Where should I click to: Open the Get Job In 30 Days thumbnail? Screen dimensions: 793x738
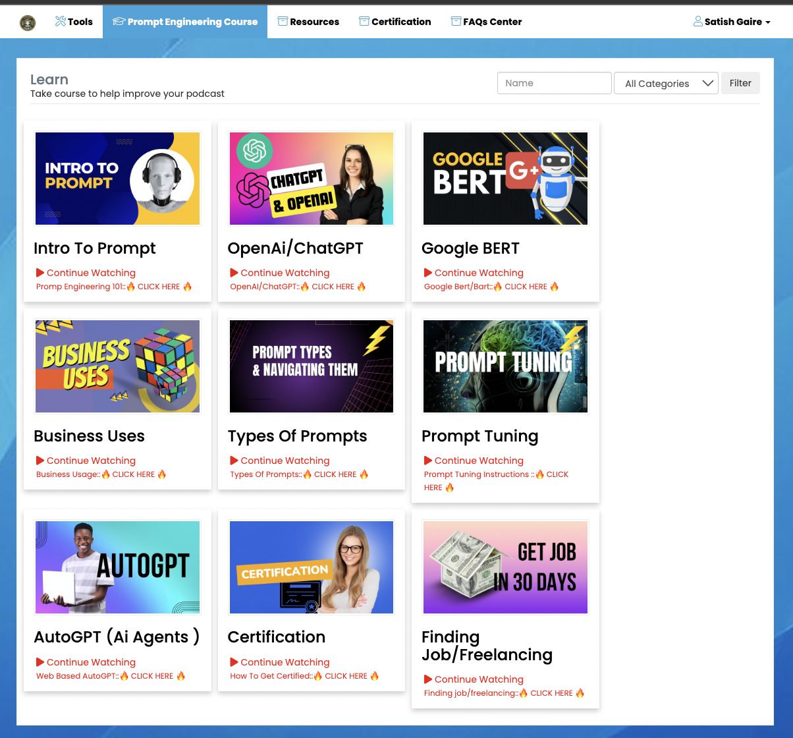(x=505, y=567)
